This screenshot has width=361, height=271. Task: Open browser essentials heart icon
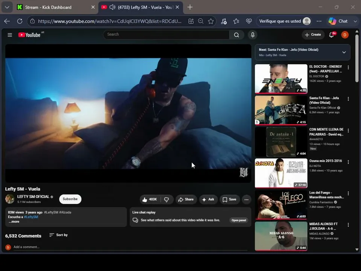[249, 21]
